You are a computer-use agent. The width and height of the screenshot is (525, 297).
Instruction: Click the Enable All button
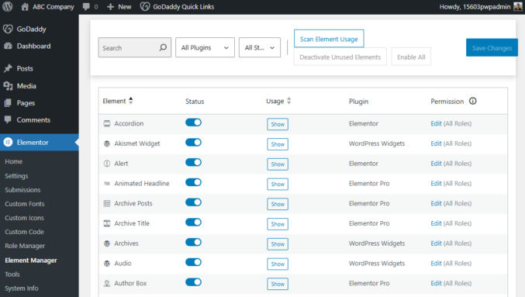(411, 57)
